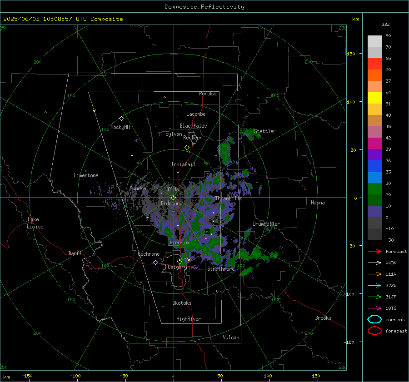The width and height of the screenshot is (409, 382).
Task: Click the Okotoks label
Action: 182,303
